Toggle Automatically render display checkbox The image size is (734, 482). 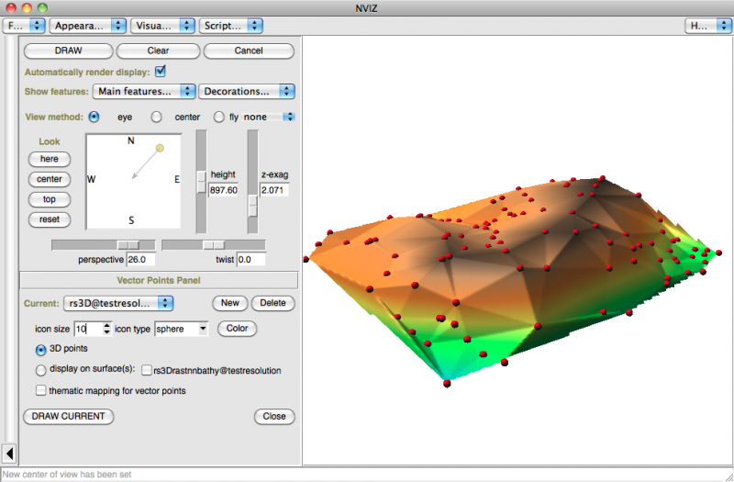(x=161, y=71)
